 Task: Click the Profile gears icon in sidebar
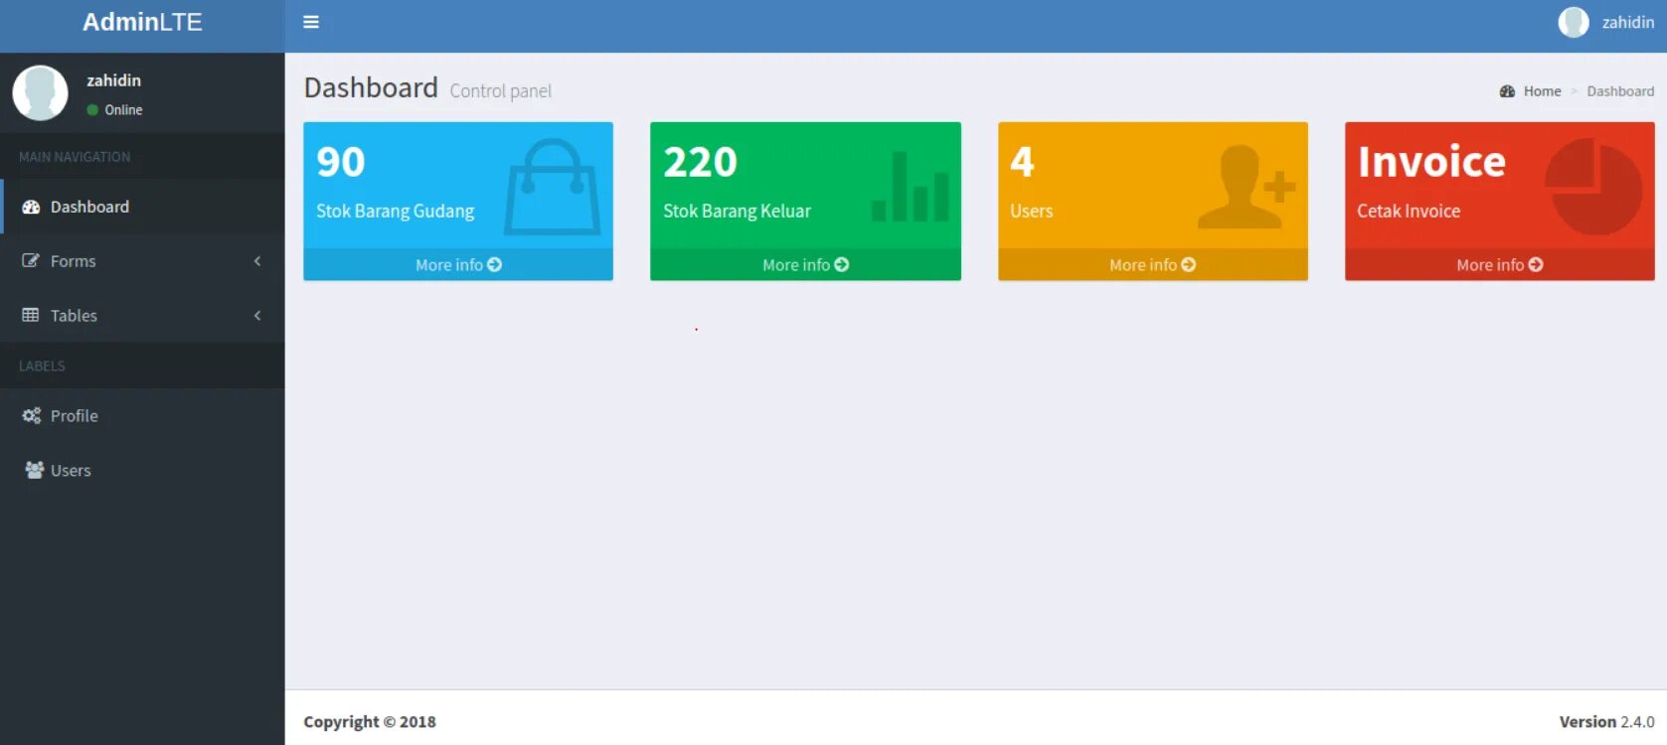pos(32,415)
